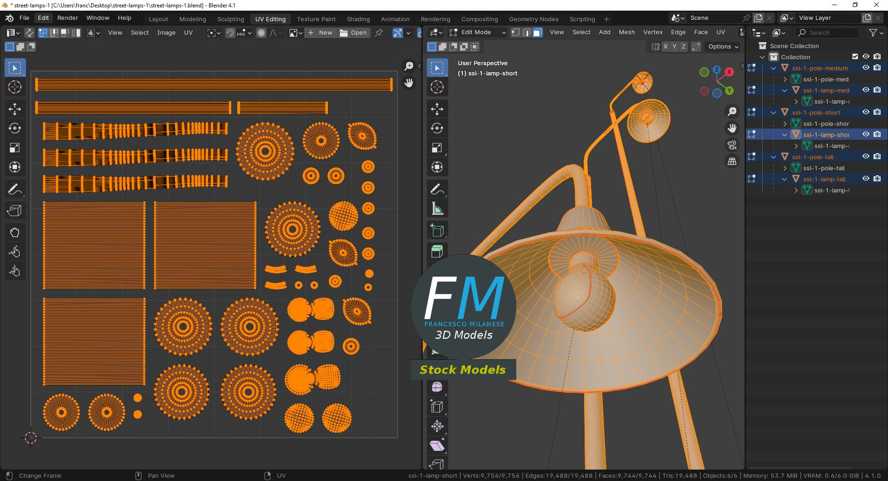
Task: Toggle camera view in 3D viewport
Action: tap(732, 145)
